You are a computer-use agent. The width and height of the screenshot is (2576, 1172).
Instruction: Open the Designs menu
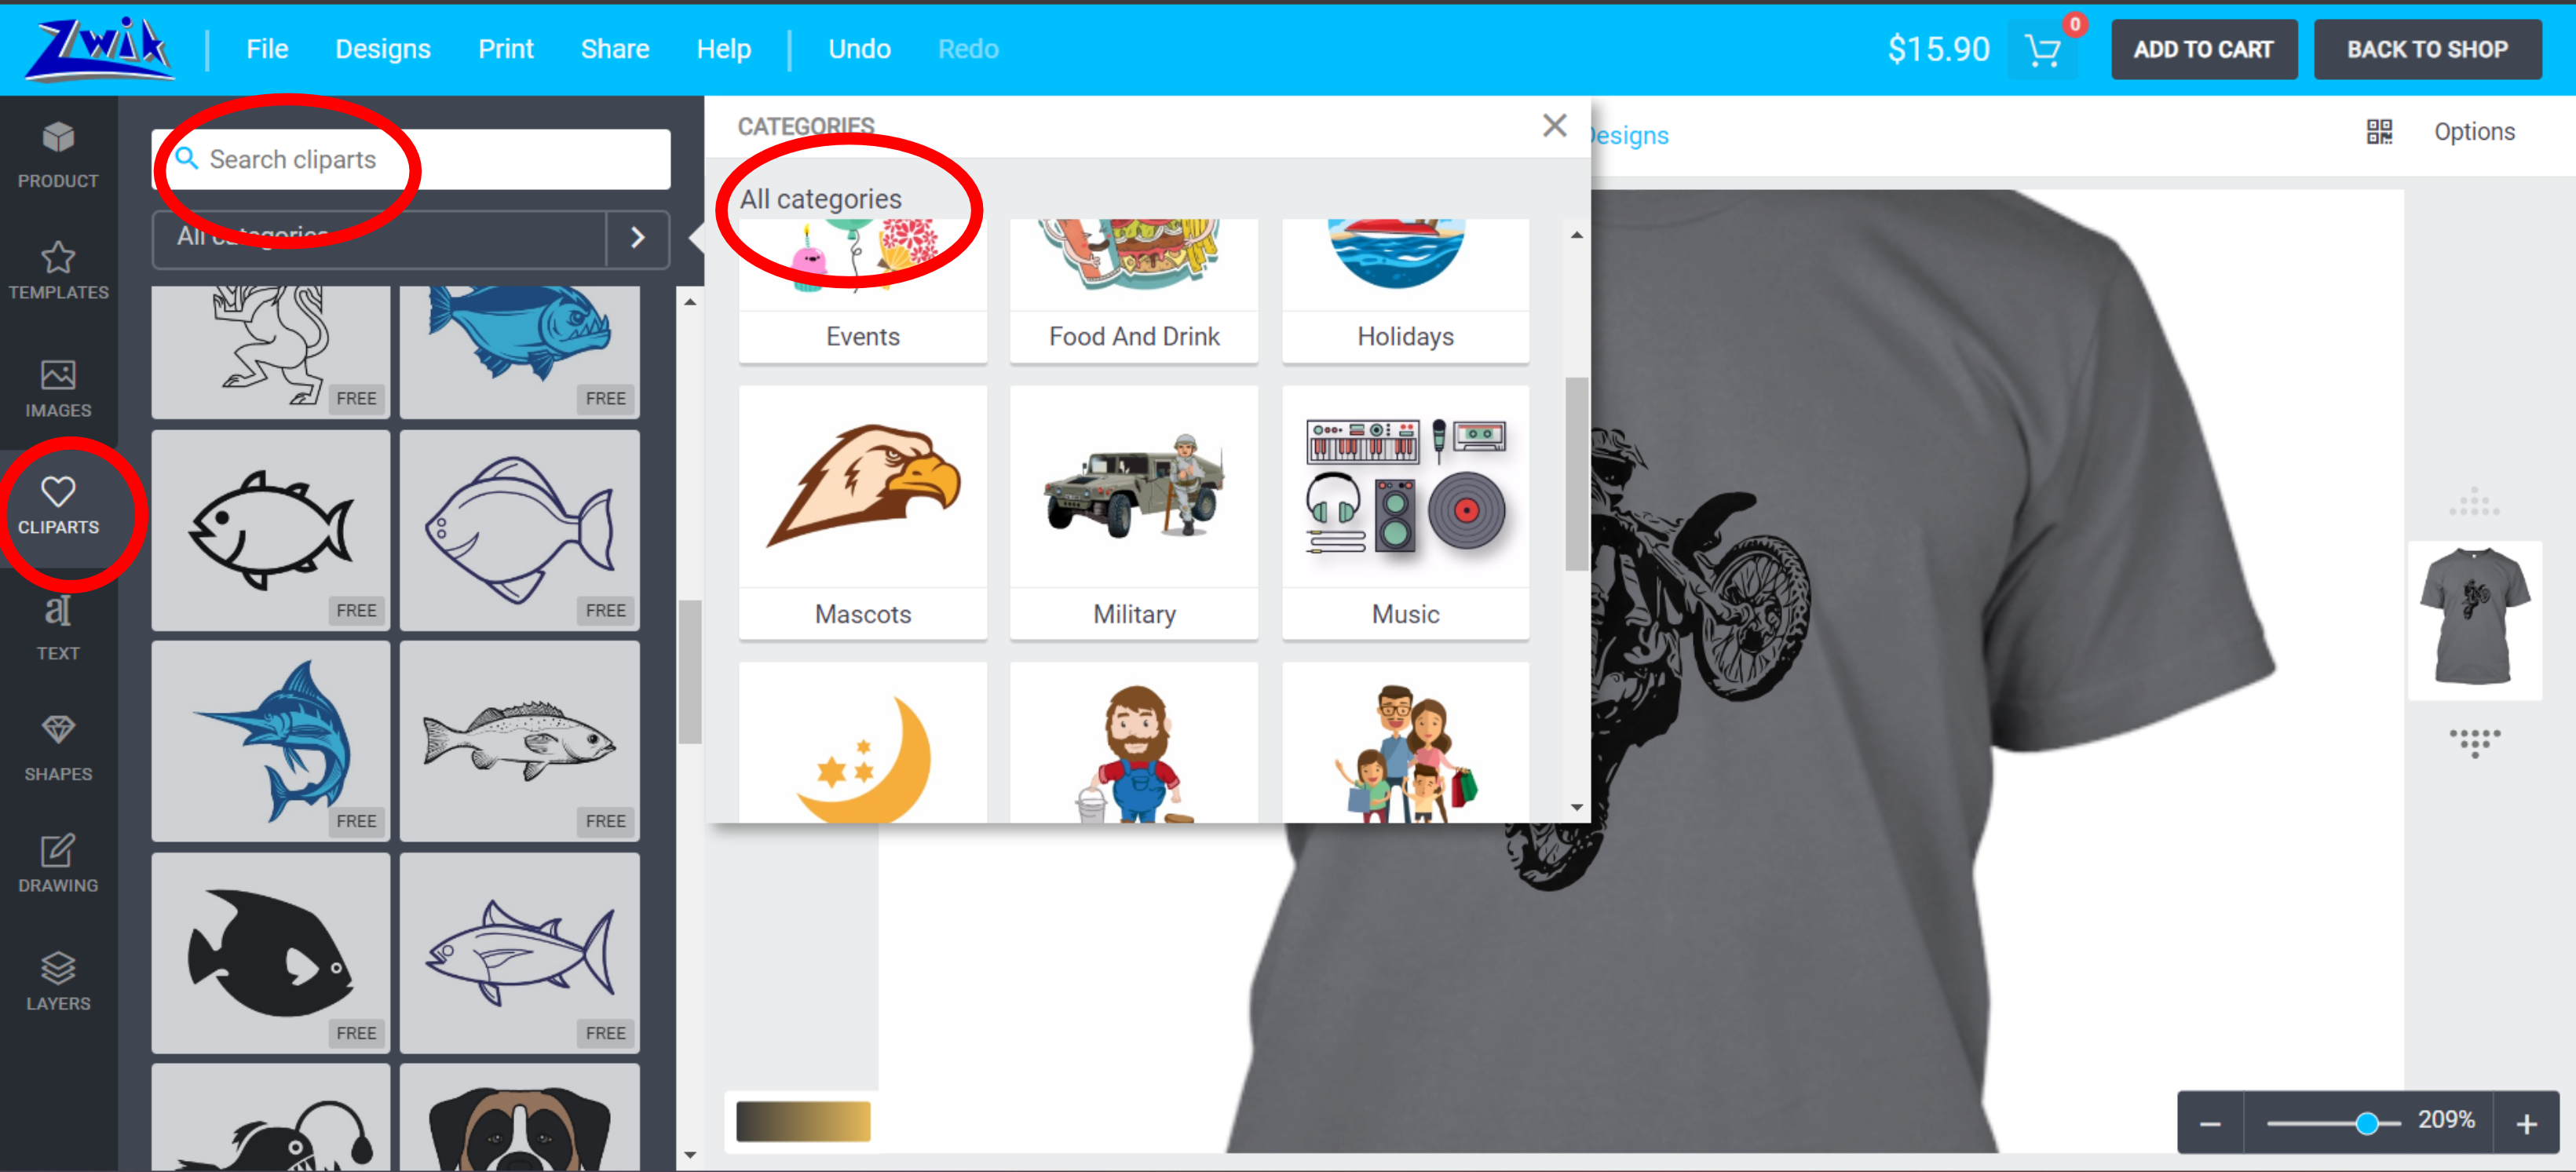point(383,49)
